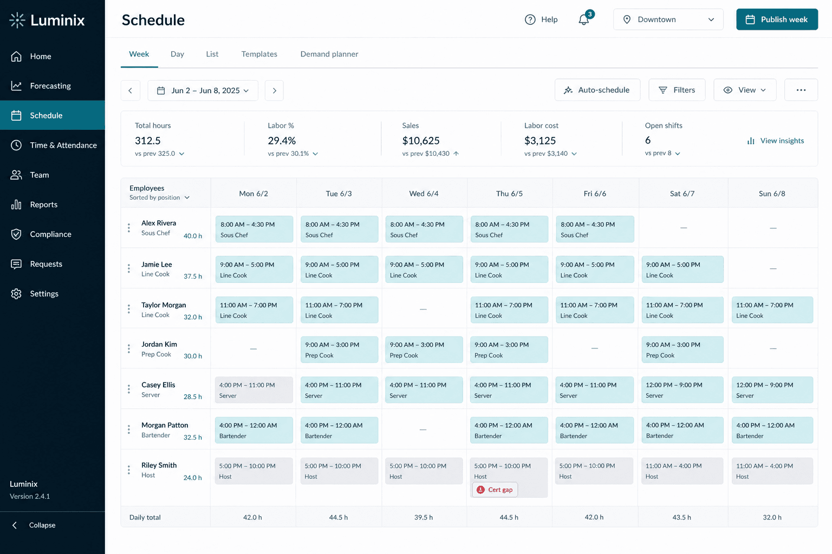Click Riley Smith's Saturday 11:00 AM Host shift
The width and height of the screenshot is (832, 554).
pos(682,471)
